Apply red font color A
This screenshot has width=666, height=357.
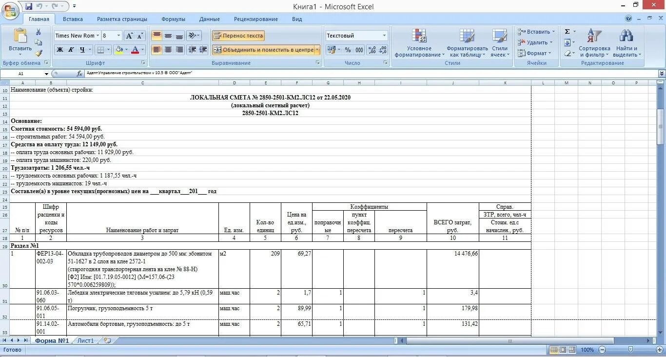point(135,50)
